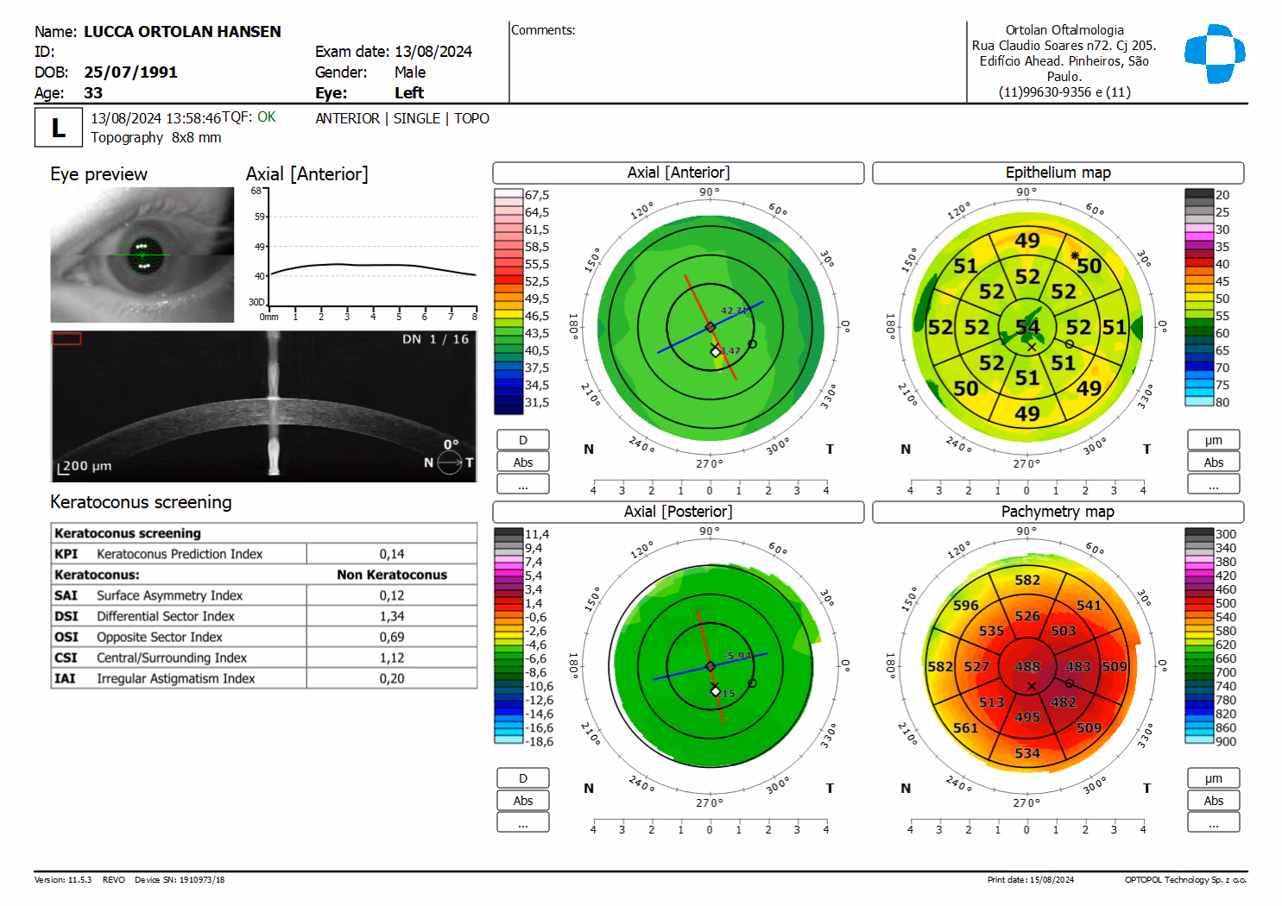Screen dimensions: 1282x906
Task: Click the white diamond marker on Axial Posterior map
Action: point(715,691)
